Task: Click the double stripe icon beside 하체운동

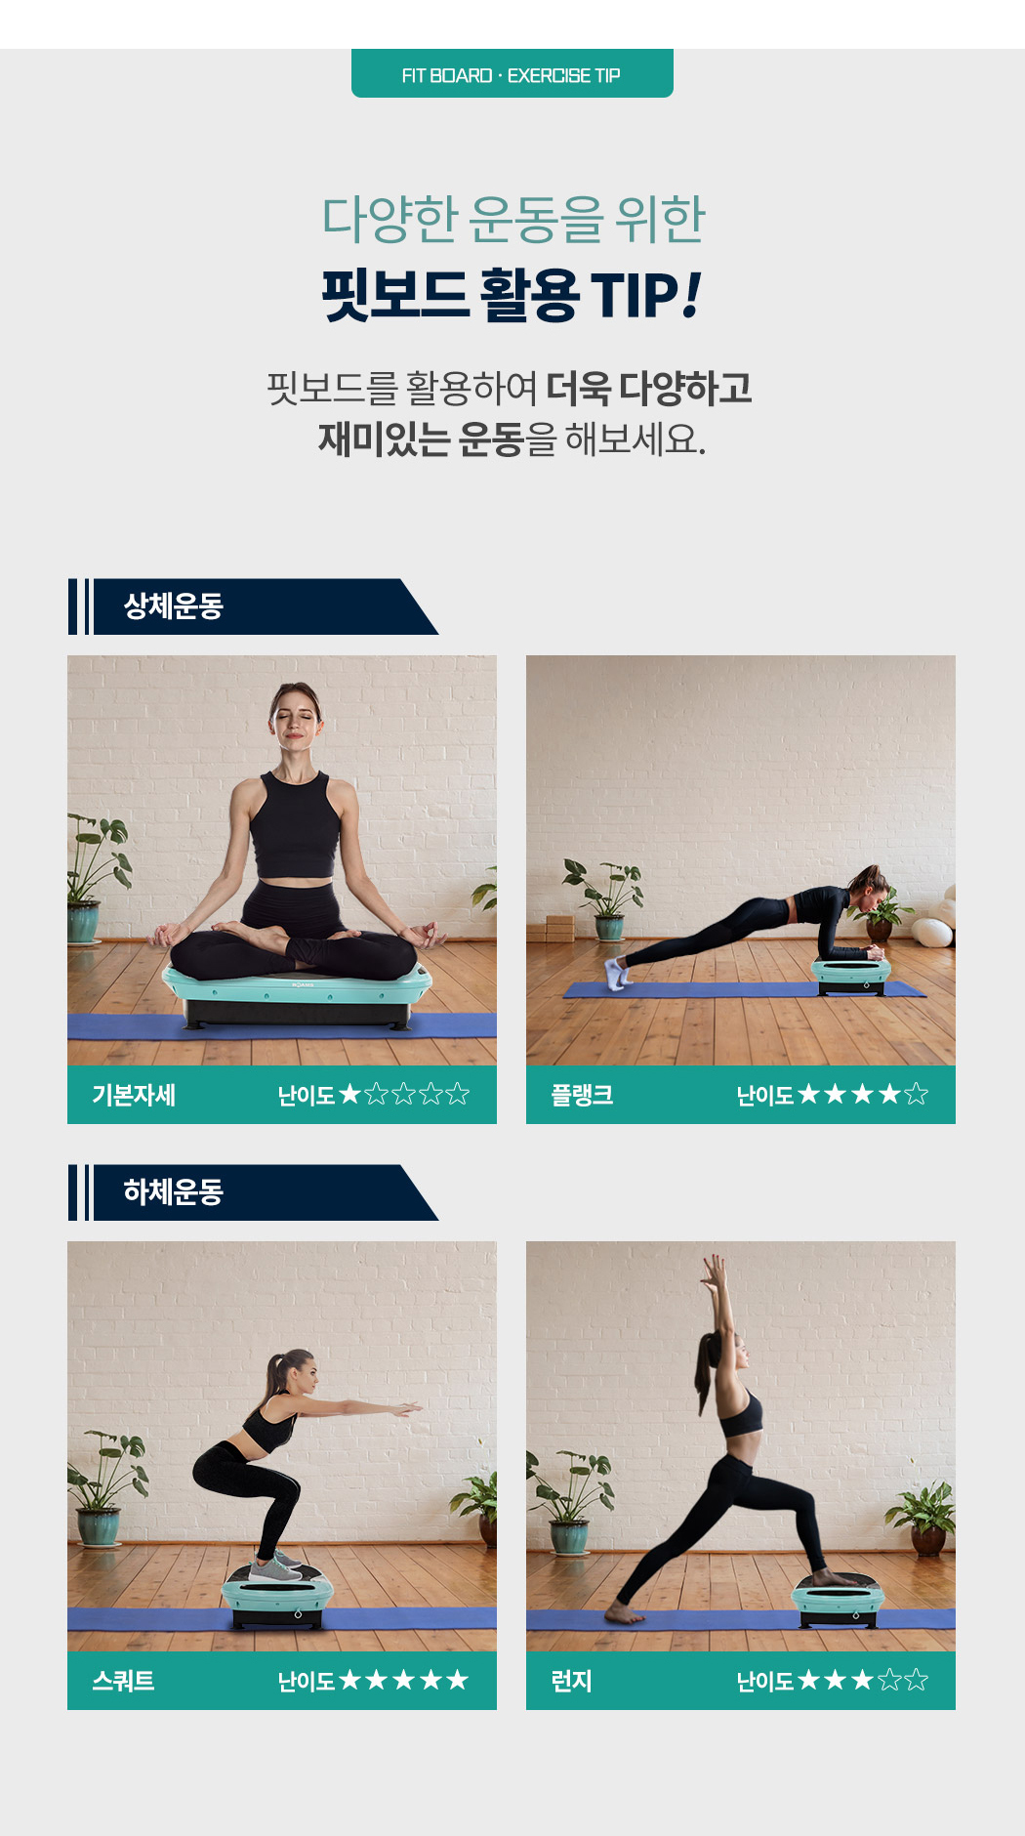Action: click(79, 1192)
